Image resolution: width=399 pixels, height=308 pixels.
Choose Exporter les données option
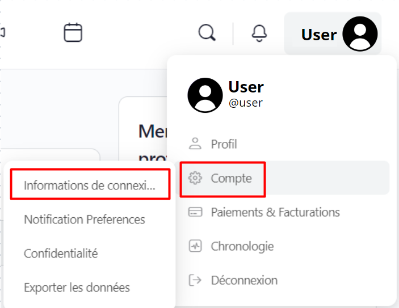[x=77, y=288]
